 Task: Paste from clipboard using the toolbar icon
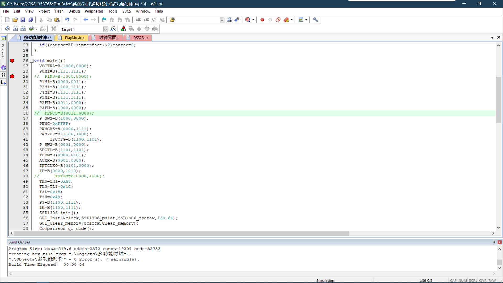(57, 20)
